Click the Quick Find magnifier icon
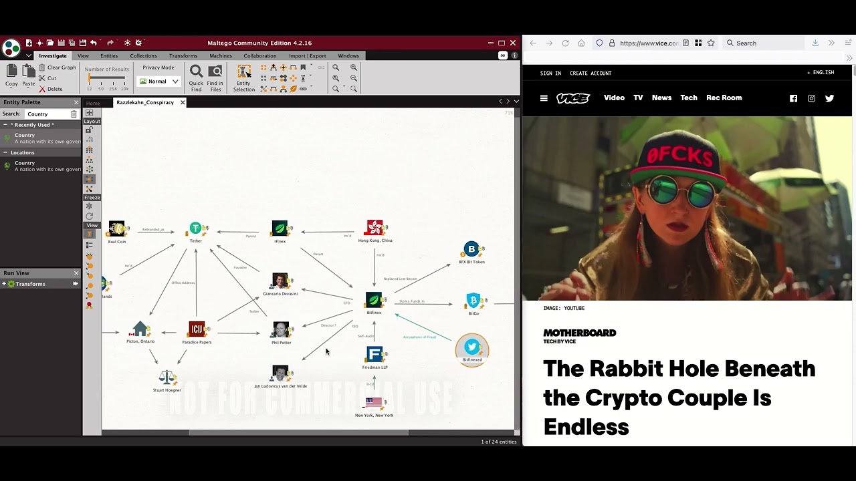 196,71
